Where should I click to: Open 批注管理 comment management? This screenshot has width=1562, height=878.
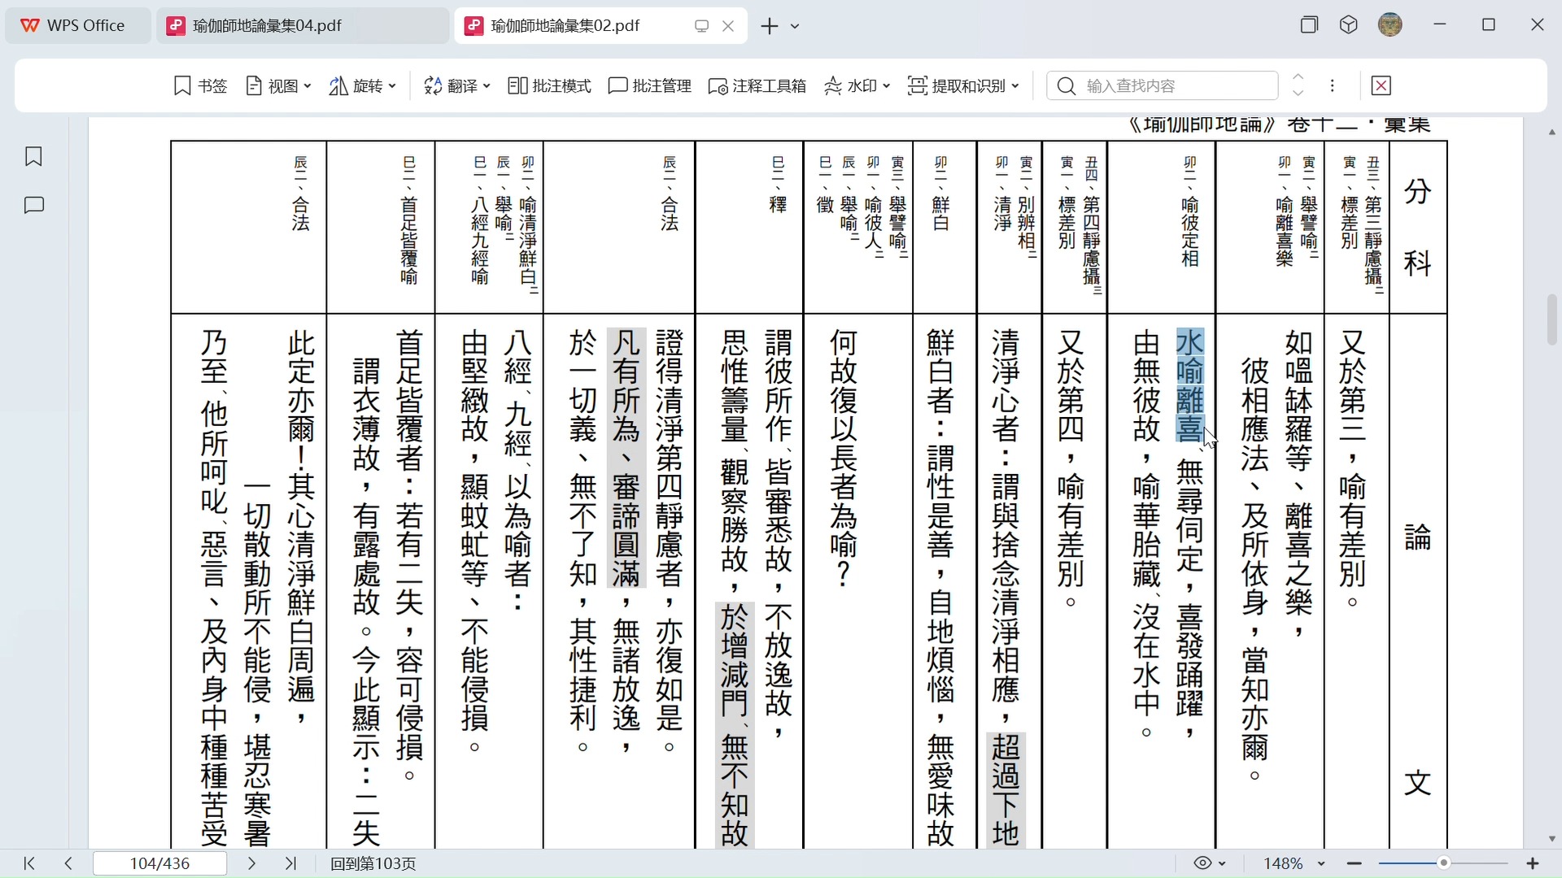coord(650,85)
